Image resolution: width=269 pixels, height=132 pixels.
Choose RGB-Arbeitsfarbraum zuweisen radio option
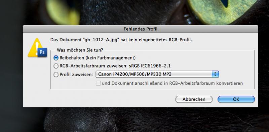point(56,66)
